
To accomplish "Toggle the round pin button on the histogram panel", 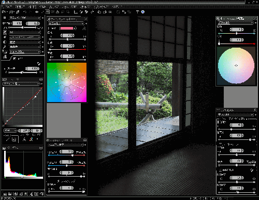I will pos(41,148).
